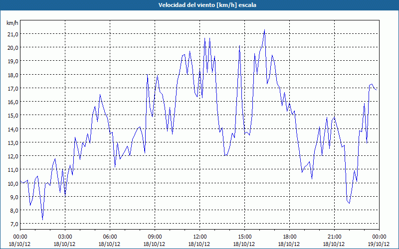Select the '15,0' axis value
399x249 pixels.
click(x=12, y=116)
